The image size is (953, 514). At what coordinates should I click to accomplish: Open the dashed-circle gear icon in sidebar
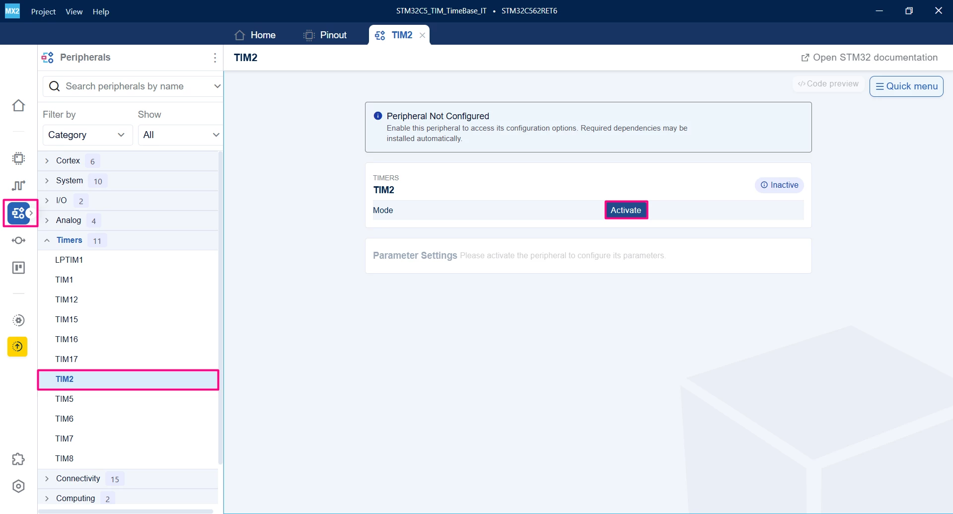point(18,320)
